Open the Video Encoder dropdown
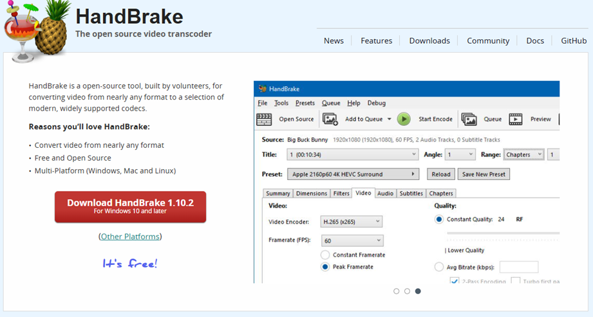 coord(351,222)
